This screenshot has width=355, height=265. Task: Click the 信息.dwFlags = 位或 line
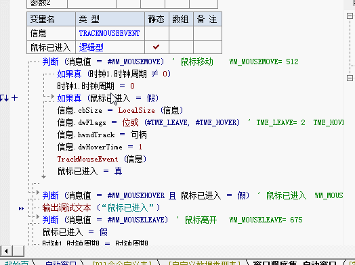click(148, 122)
